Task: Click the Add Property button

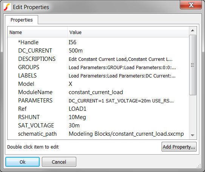Action: (x=179, y=147)
